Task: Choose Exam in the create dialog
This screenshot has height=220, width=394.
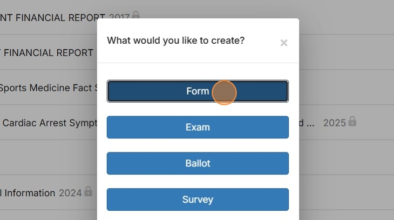Action: tap(198, 128)
